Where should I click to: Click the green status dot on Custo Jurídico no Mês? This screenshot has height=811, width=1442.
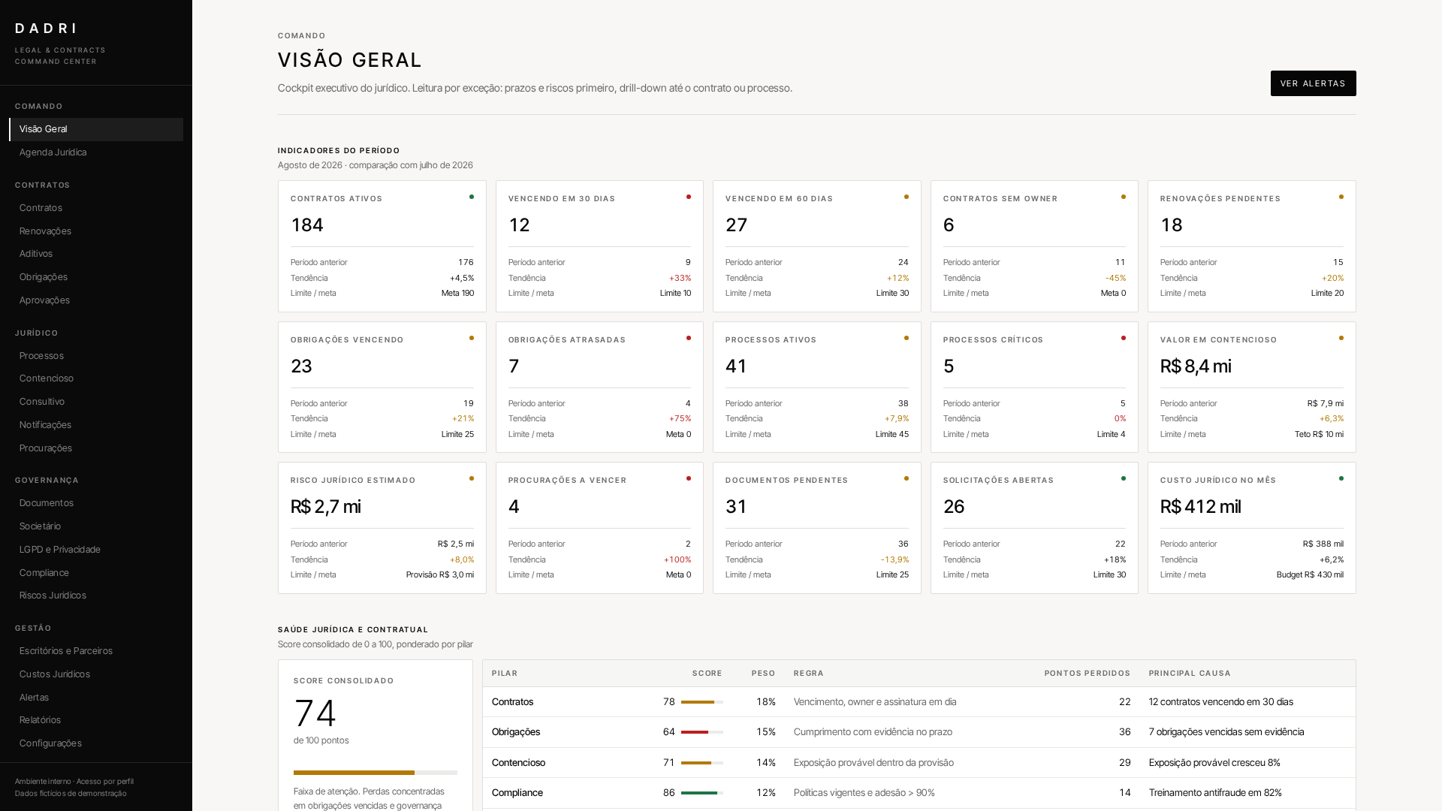pos(1341,479)
